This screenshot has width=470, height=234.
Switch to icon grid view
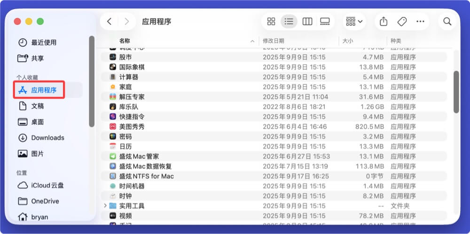click(271, 22)
